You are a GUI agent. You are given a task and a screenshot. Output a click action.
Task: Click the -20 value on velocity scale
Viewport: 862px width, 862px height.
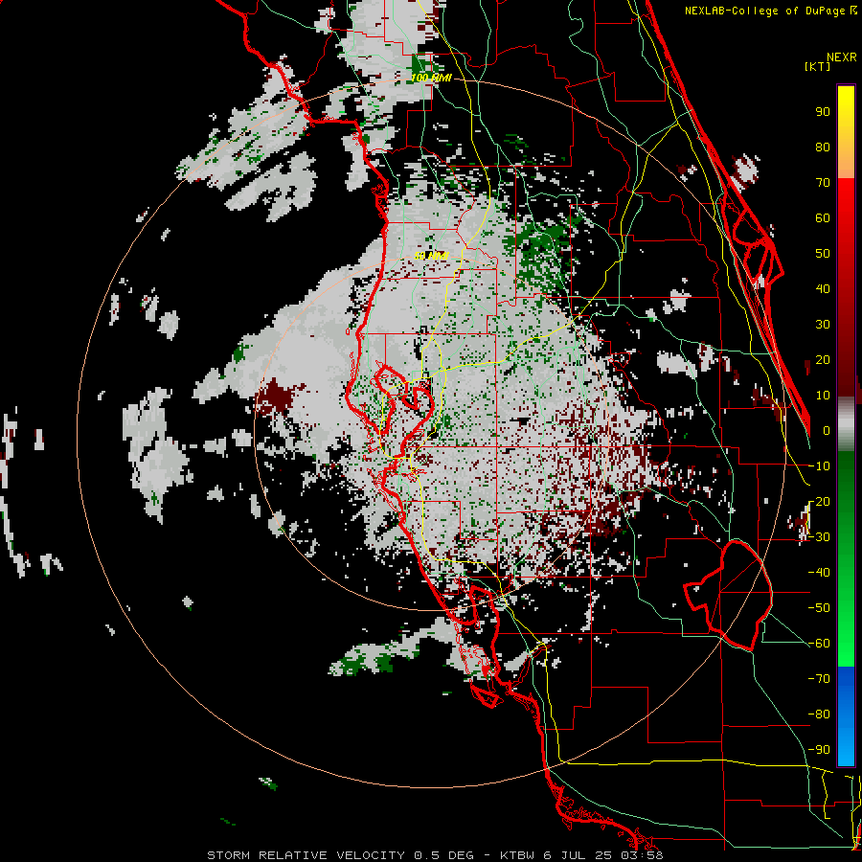point(819,501)
